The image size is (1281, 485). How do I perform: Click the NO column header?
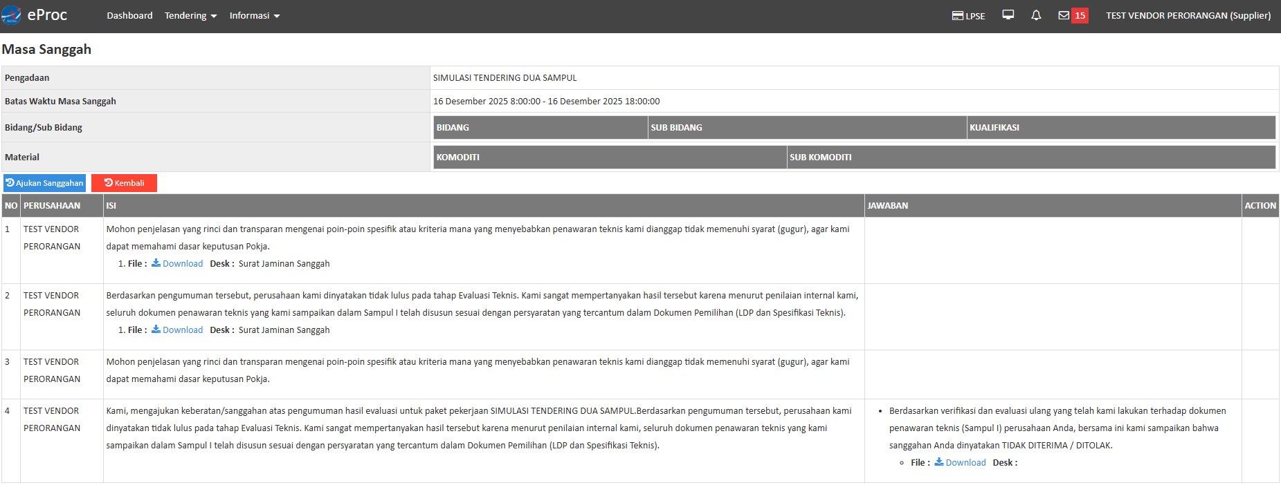coord(11,205)
